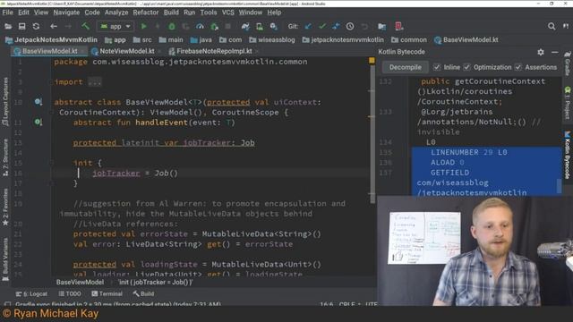This screenshot has height=322, width=573.
Task: Click the gutter implement icon on line 11
Action: 38,122
